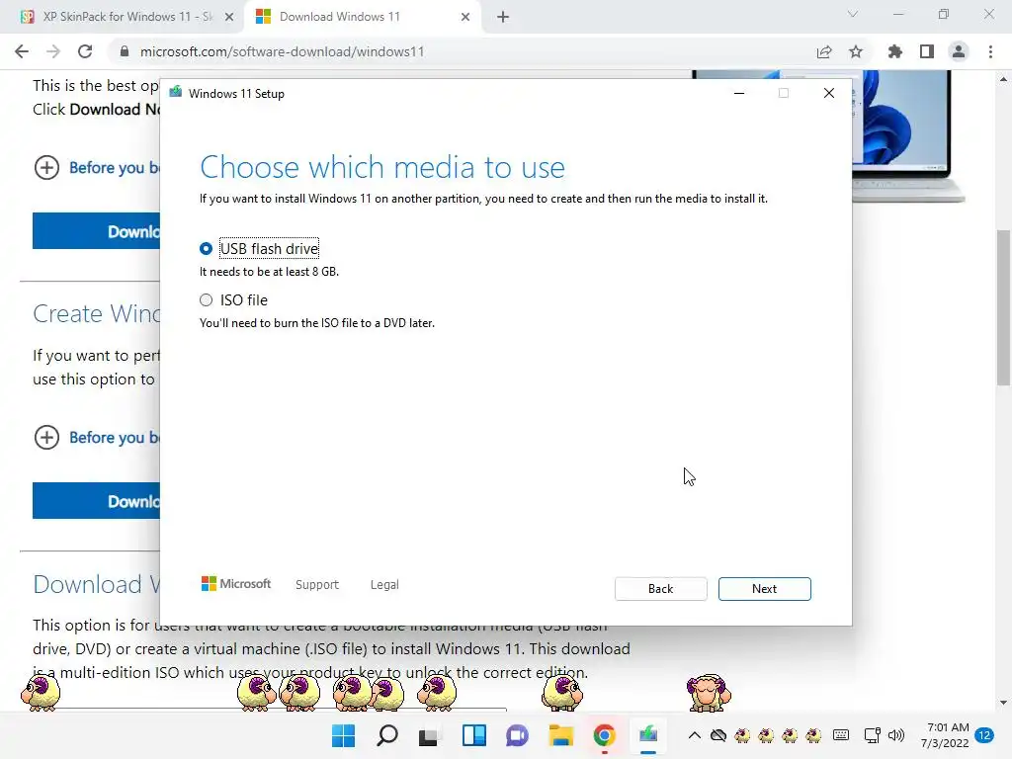
Task: Open network status tray icon
Action: pos(872,735)
